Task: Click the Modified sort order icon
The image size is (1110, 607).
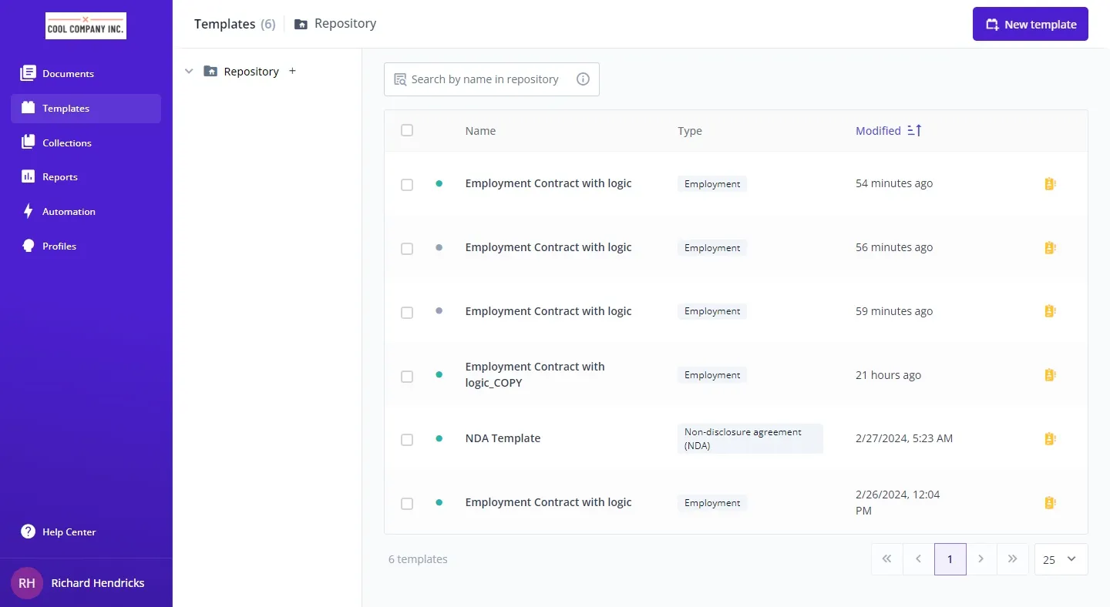Action: point(914,131)
